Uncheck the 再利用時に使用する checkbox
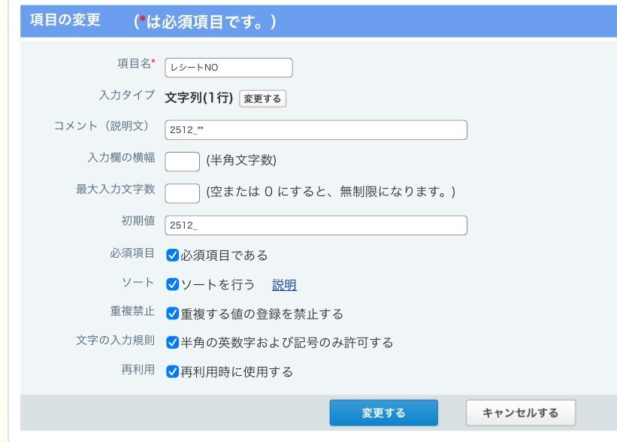Screen dimensions: 617x442 [173, 371]
